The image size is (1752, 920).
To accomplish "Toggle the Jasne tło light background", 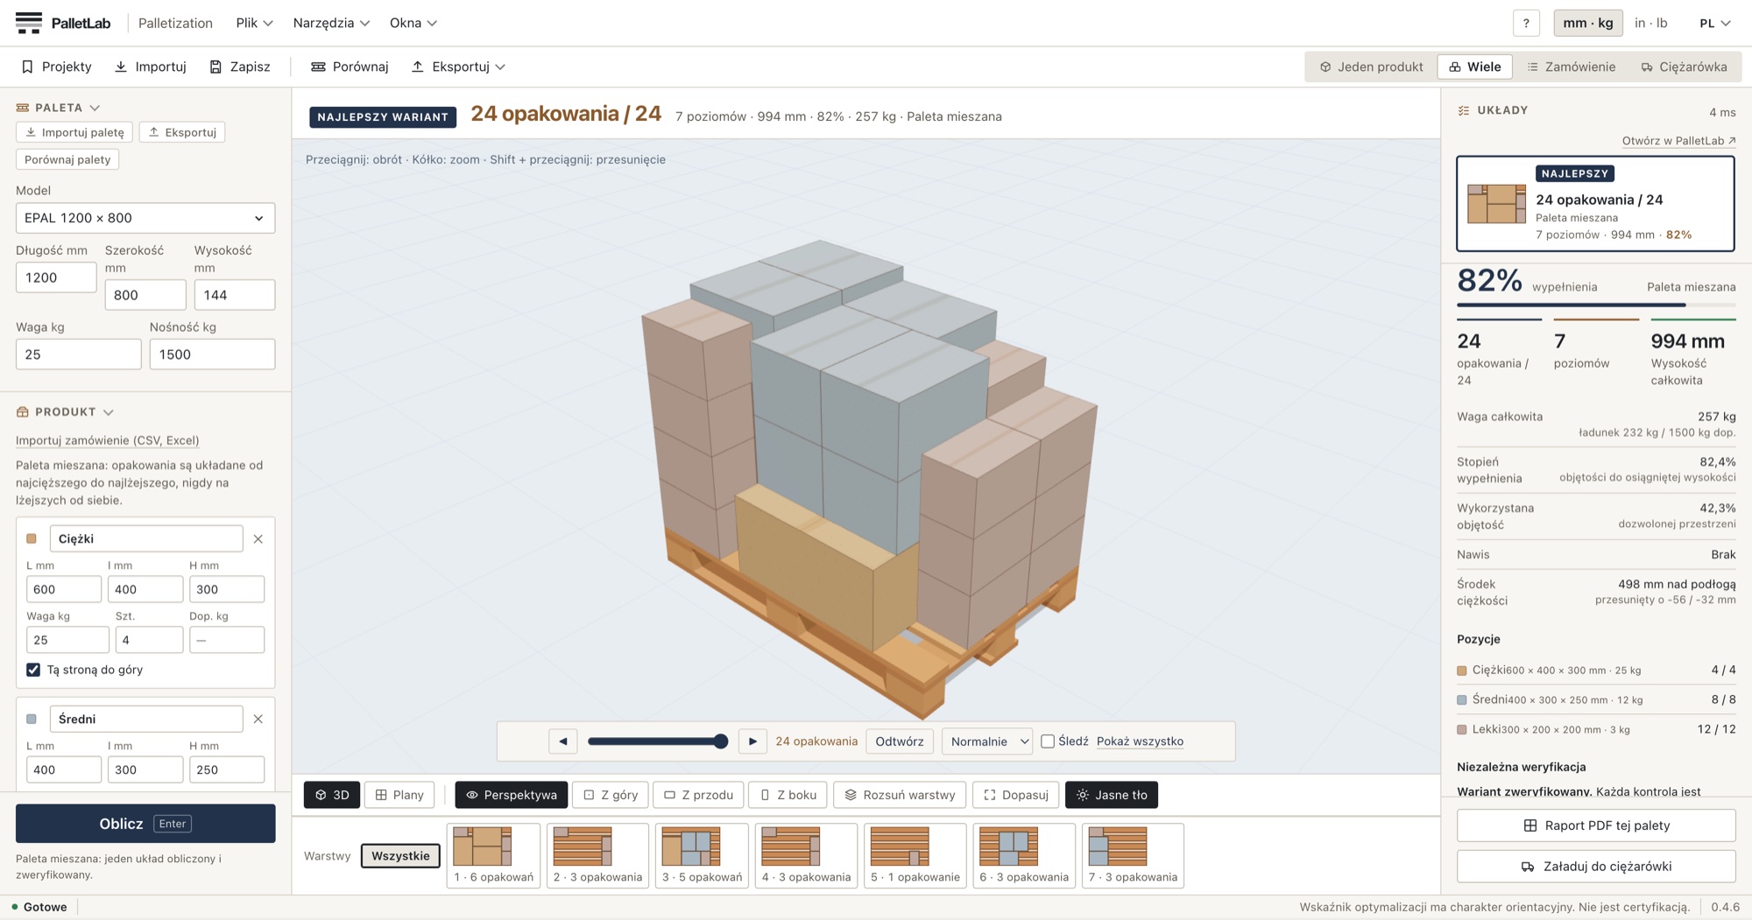I will 1112,795.
